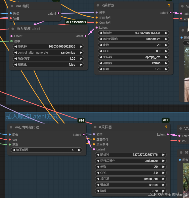The image size is (189, 198).
Task: Decrease 遮罩延展 value 6
Action: tap(14, 150)
